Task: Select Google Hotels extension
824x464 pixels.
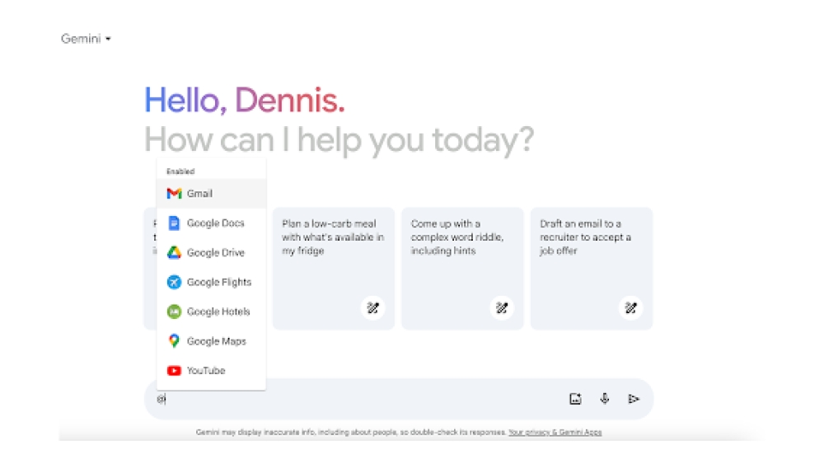Action: coord(211,312)
